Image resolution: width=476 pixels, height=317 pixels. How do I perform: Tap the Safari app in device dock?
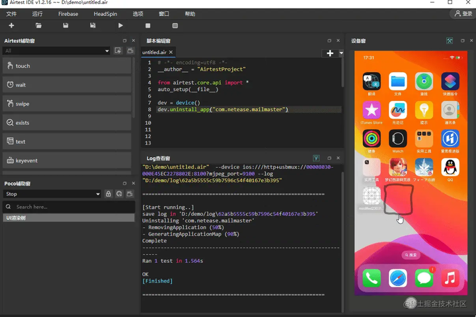(x=398, y=278)
